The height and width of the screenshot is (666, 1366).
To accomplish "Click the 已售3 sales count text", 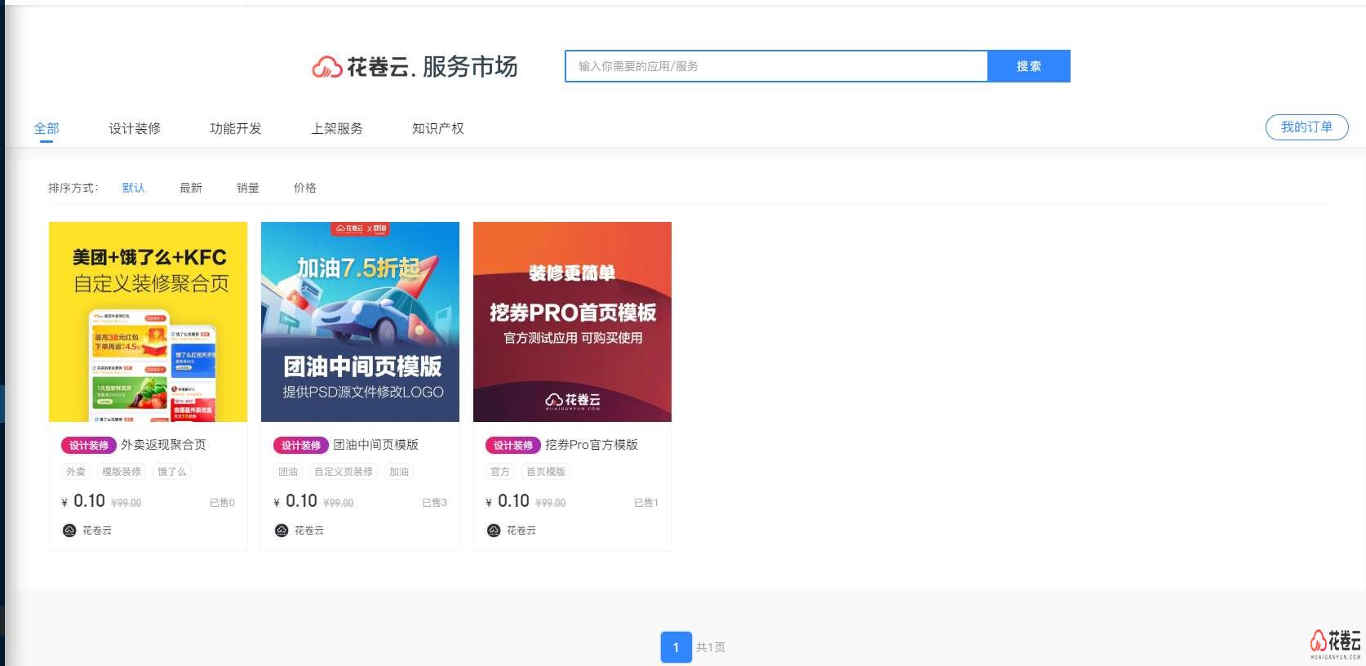I will pyautogui.click(x=434, y=503).
